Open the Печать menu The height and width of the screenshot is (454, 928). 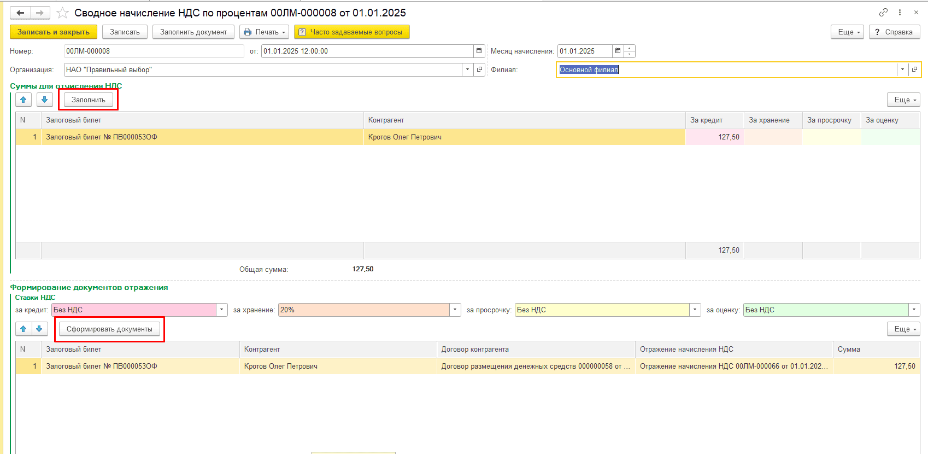(265, 32)
